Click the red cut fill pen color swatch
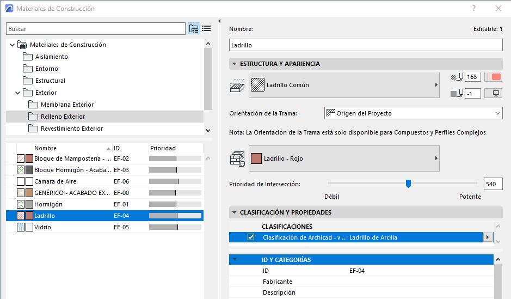This screenshot has height=299, width=511. (x=493, y=77)
